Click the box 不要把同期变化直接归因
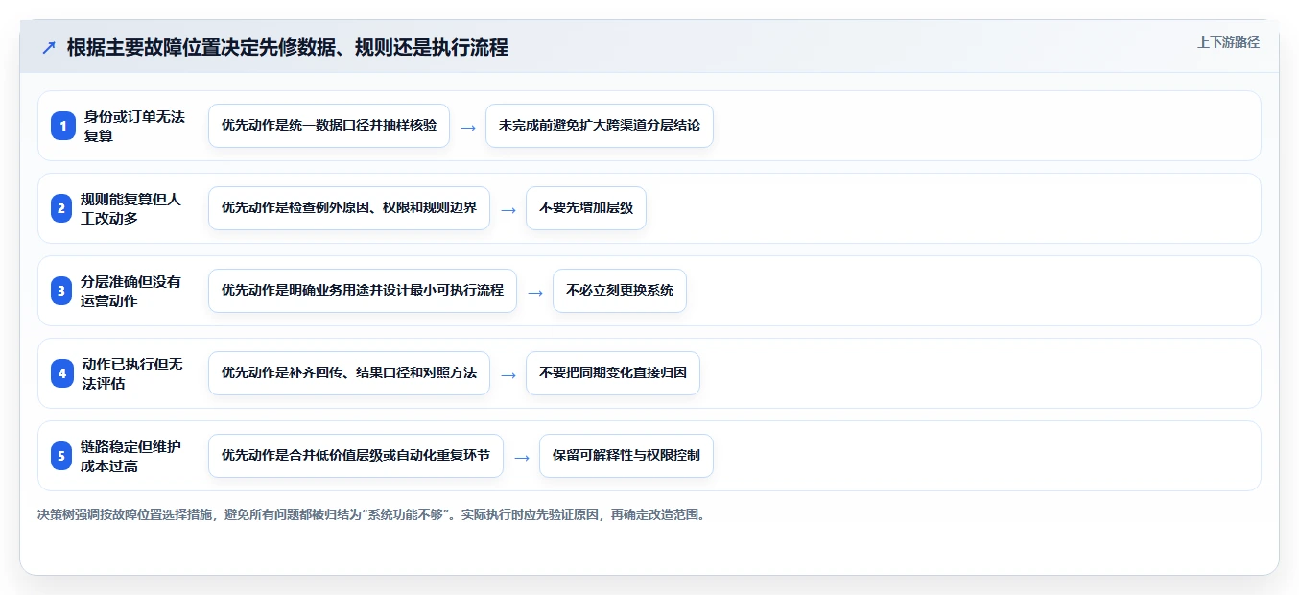The width and height of the screenshot is (1299, 595). coord(613,373)
